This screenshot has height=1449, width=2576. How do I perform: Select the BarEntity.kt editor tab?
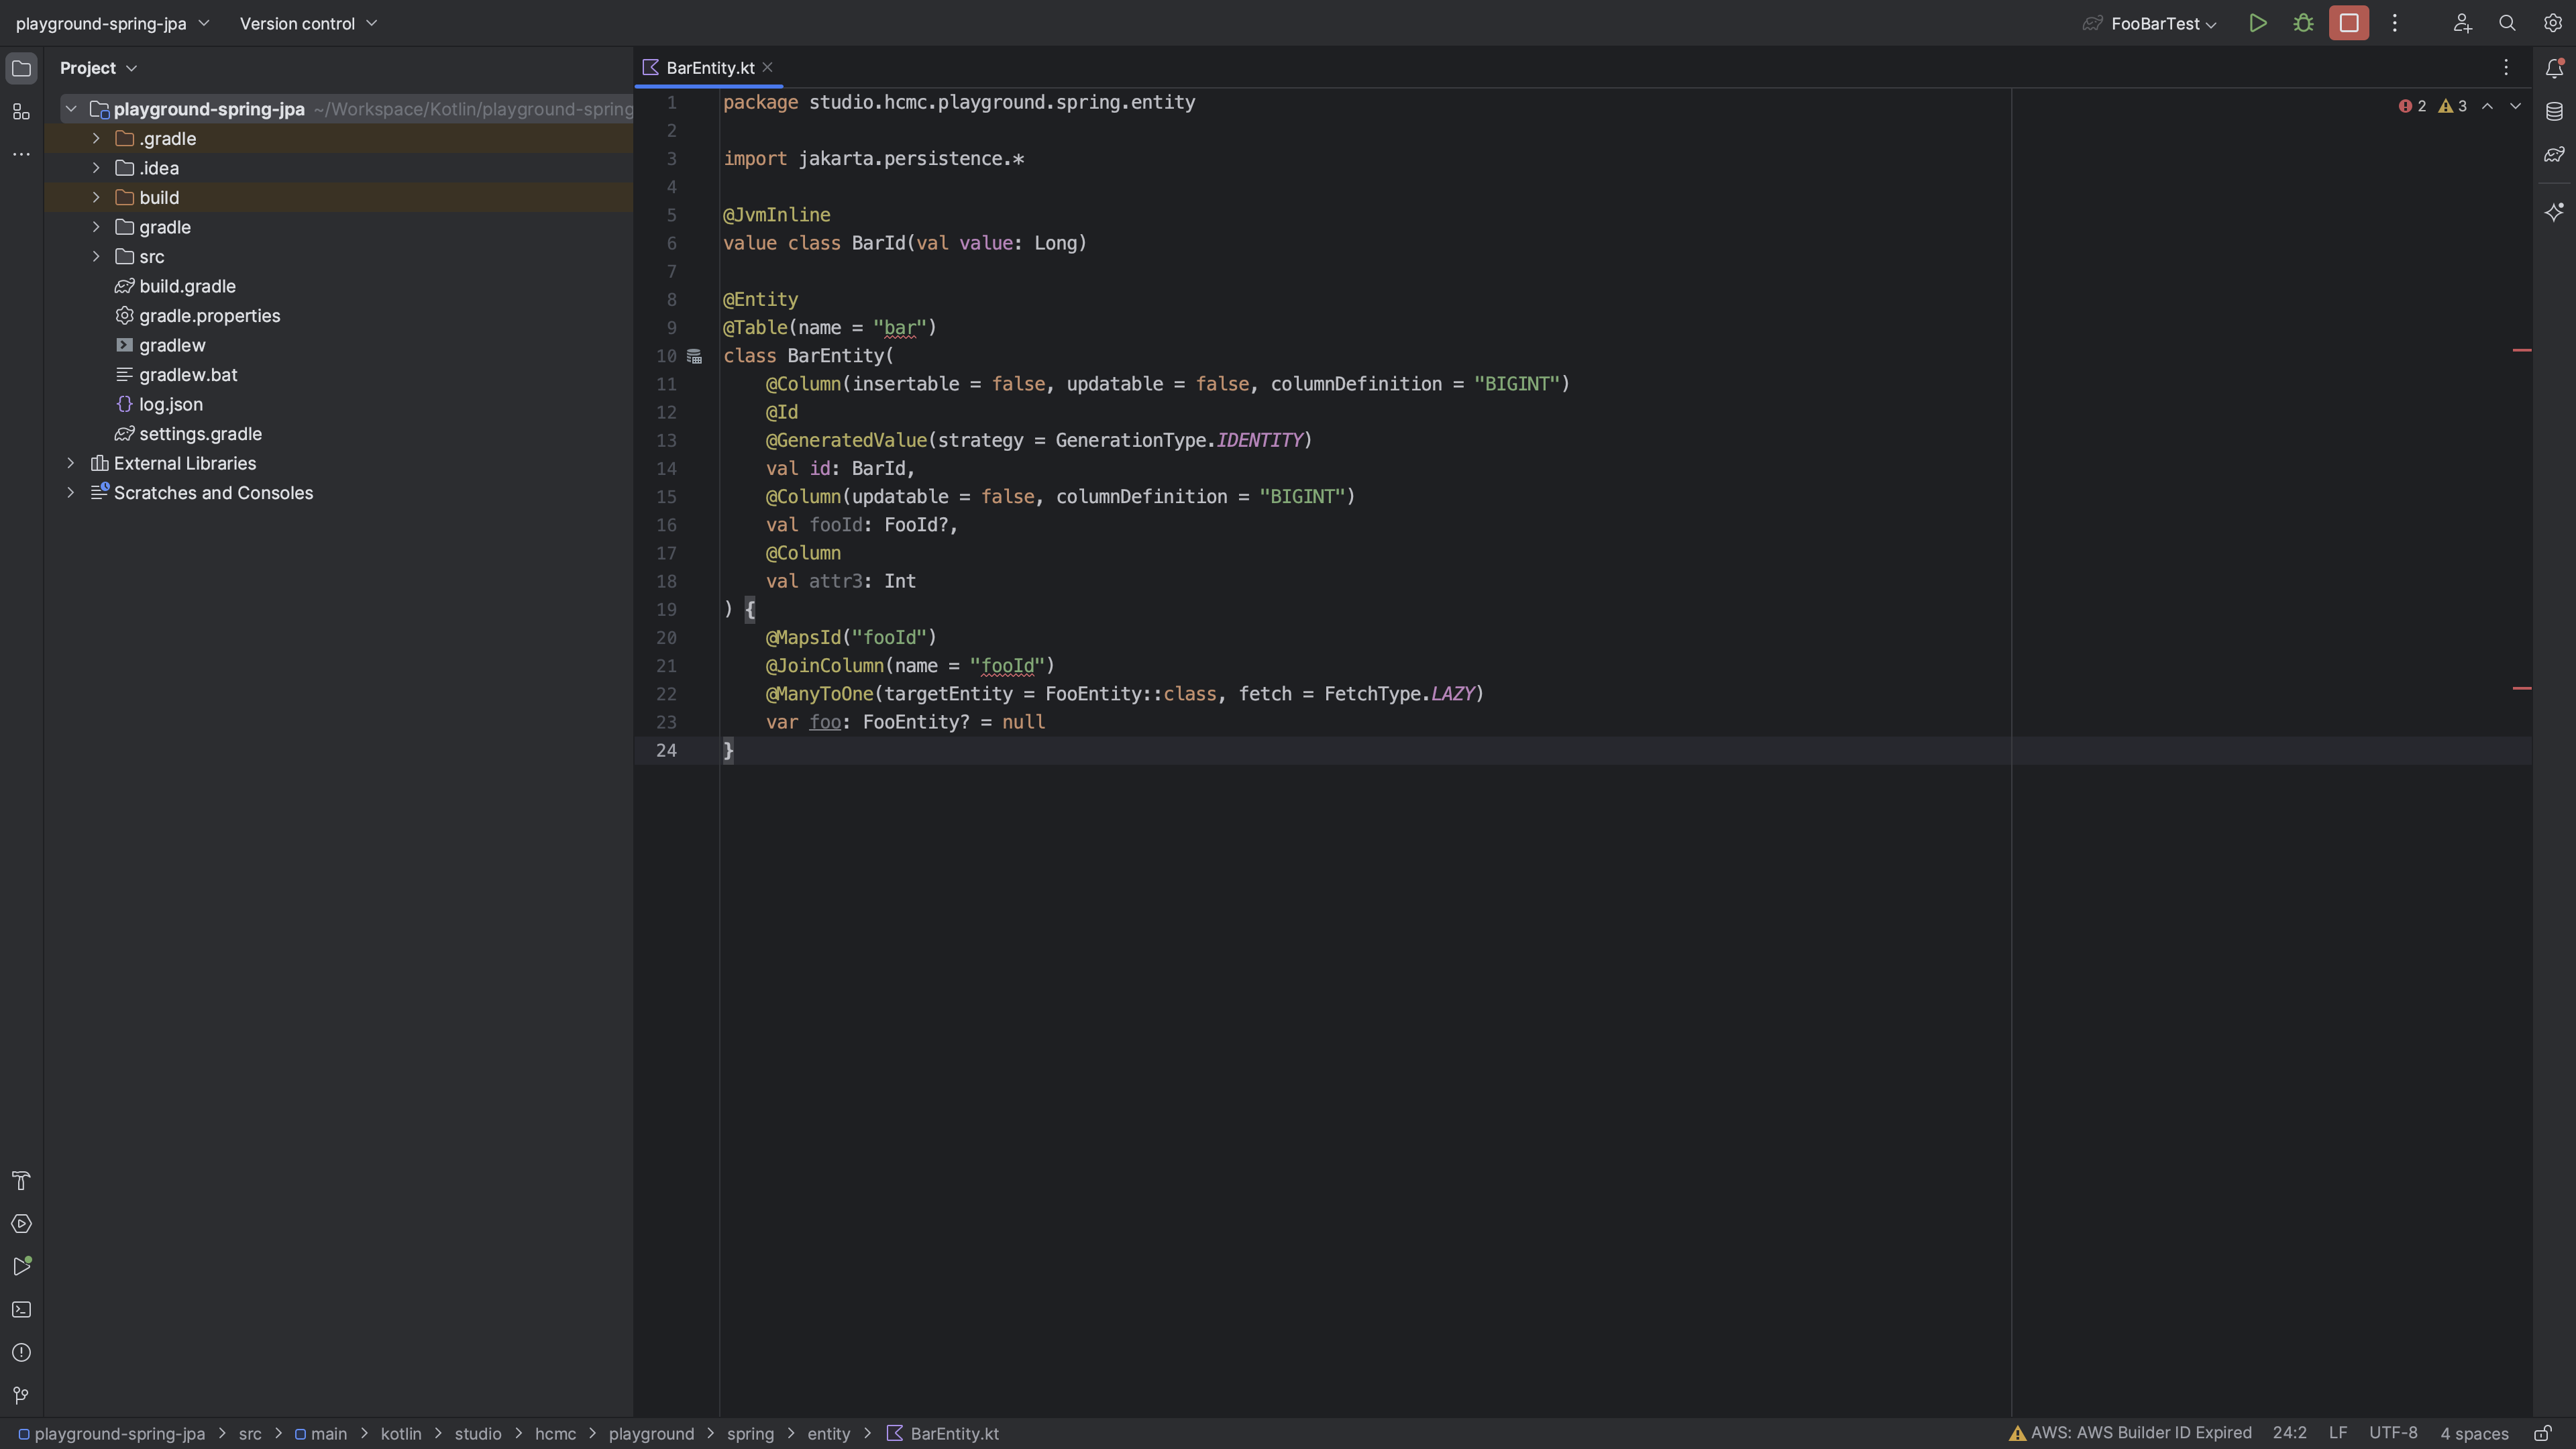point(709,68)
